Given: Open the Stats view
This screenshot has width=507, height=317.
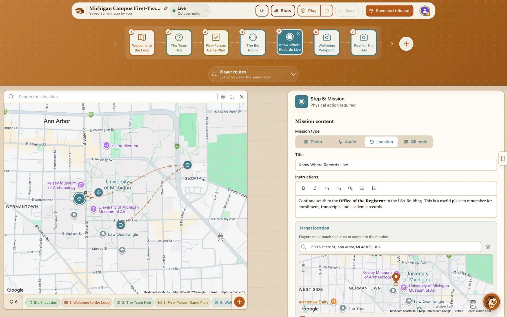Looking at the screenshot, I should [283, 11].
